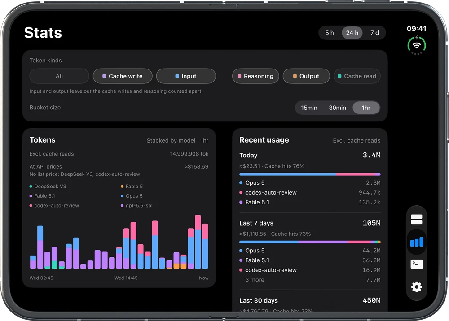Click the Opus 5 44.2M row

[310, 251]
